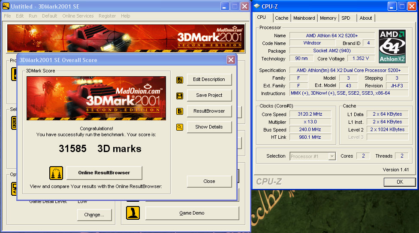This screenshot has width=419, height=233.
Task: Click the Edit Description notepad icon
Action: (x=180, y=80)
